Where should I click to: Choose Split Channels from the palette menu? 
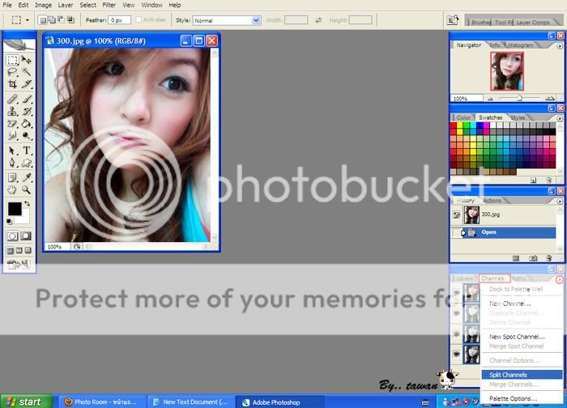tap(509, 375)
